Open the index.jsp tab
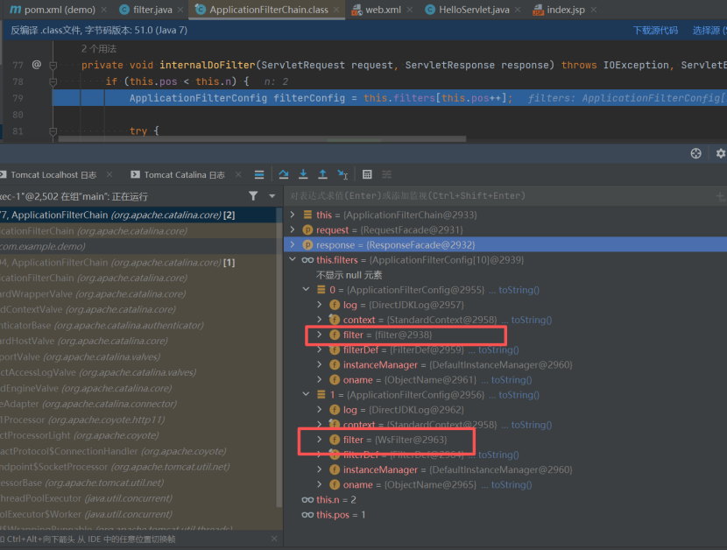The height and width of the screenshot is (550, 727). pos(559,10)
